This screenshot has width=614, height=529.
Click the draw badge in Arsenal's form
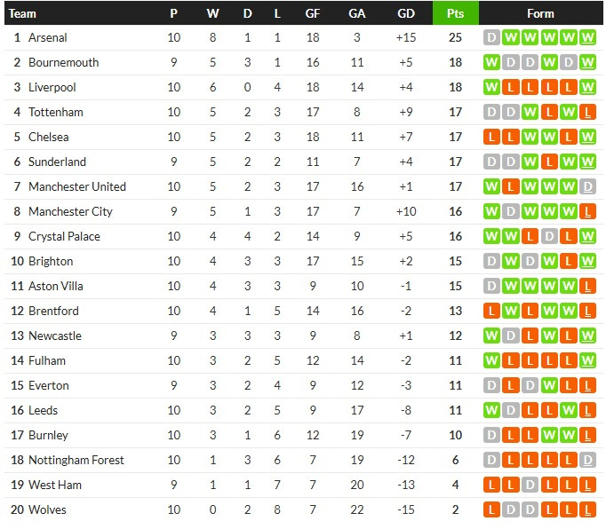pyautogui.click(x=491, y=38)
